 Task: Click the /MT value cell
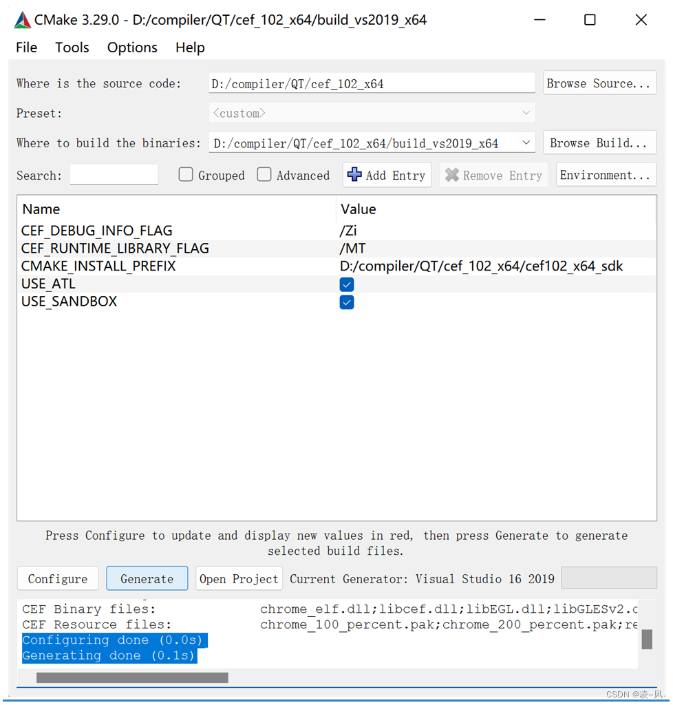point(353,248)
